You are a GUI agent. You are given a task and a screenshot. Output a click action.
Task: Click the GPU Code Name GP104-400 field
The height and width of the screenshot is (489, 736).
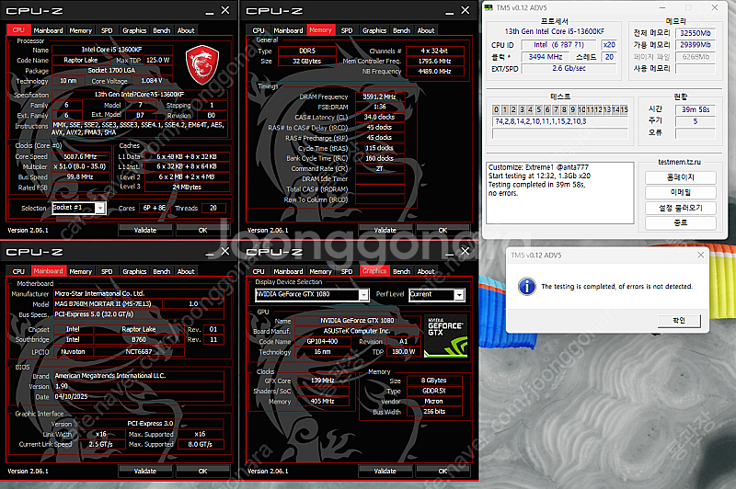(323, 341)
